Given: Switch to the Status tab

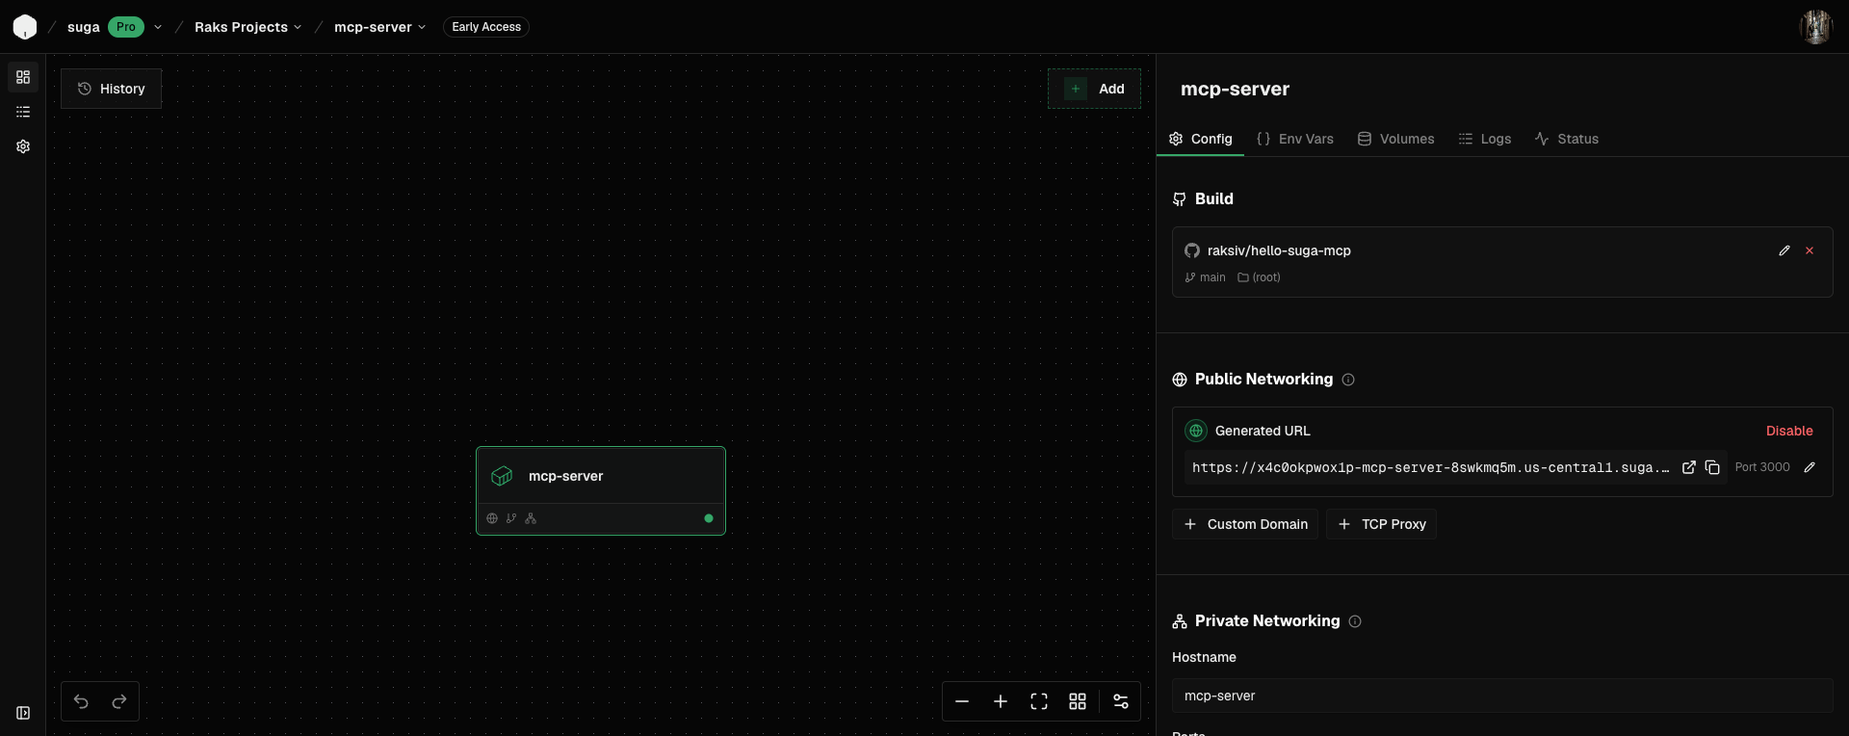Looking at the screenshot, I should click(1567, 139).
